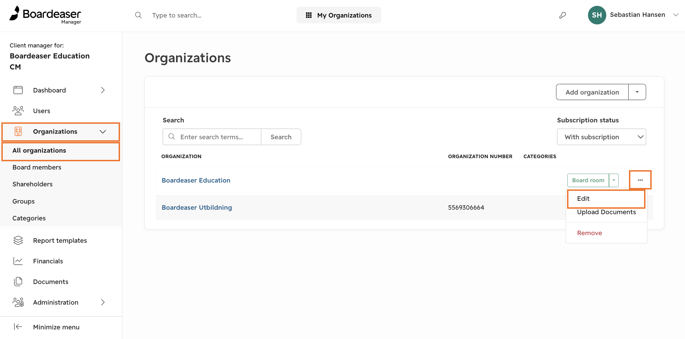The width and height of the screenshot is (685, 339).
Task: Click the Documents sidebar icon
Action: 18,282
